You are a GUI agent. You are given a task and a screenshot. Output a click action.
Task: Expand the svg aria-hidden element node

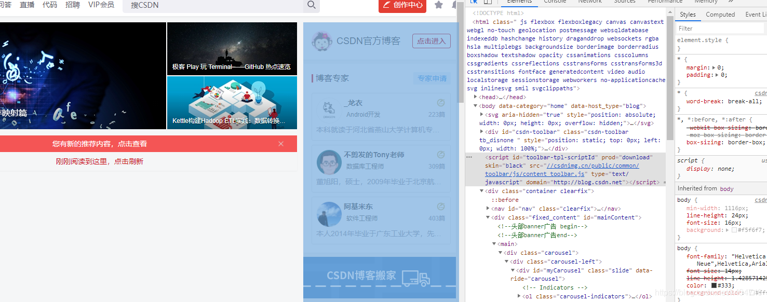482,115
